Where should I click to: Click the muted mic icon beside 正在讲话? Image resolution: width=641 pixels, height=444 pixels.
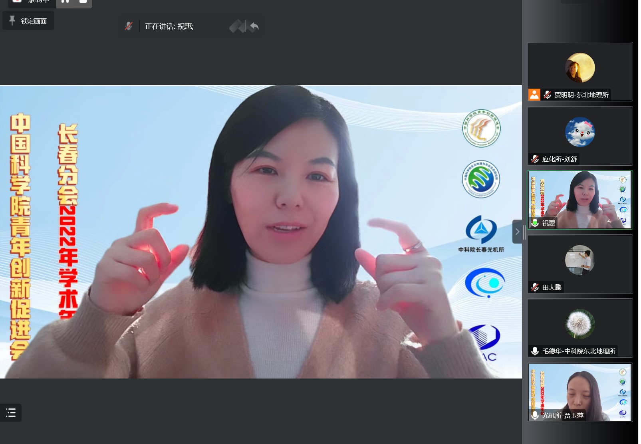[129, 26]
